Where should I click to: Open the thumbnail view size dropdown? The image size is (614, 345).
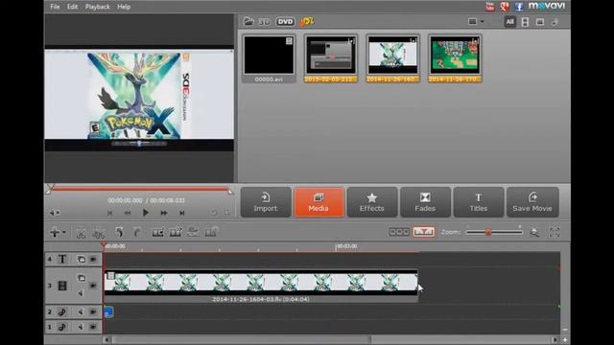476,21
